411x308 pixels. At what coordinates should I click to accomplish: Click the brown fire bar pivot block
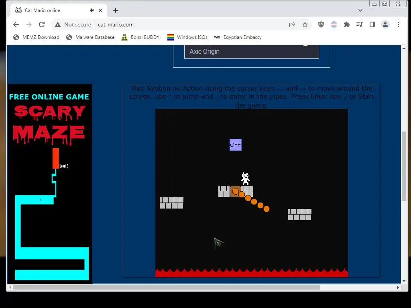click(x=235, y=191)
